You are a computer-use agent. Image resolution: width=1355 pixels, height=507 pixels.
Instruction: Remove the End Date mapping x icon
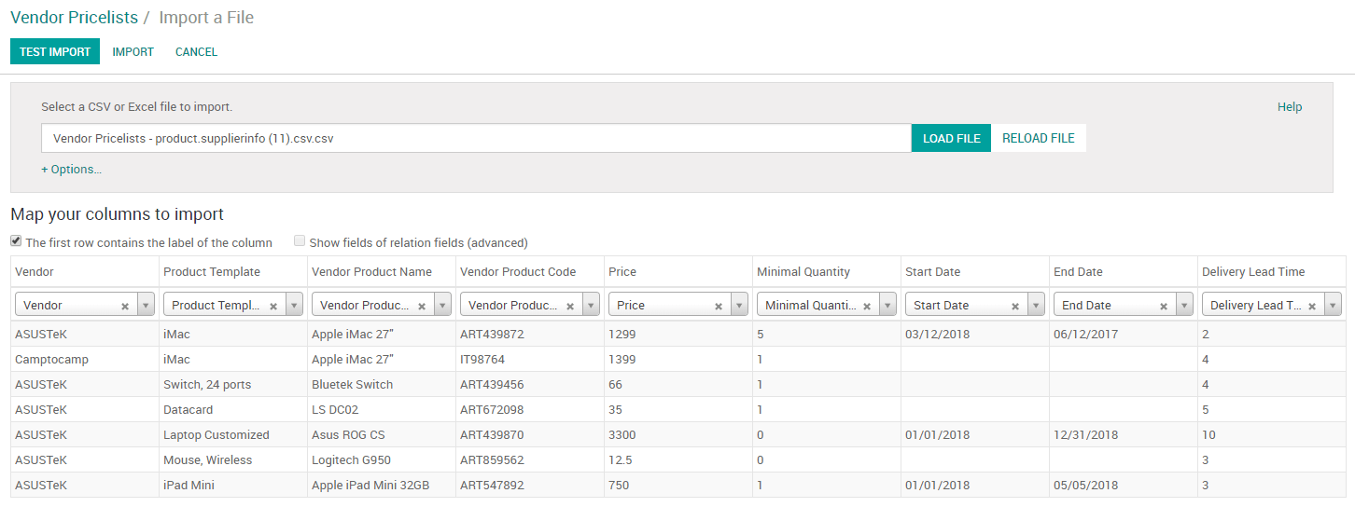click(x=1164, y=306)
